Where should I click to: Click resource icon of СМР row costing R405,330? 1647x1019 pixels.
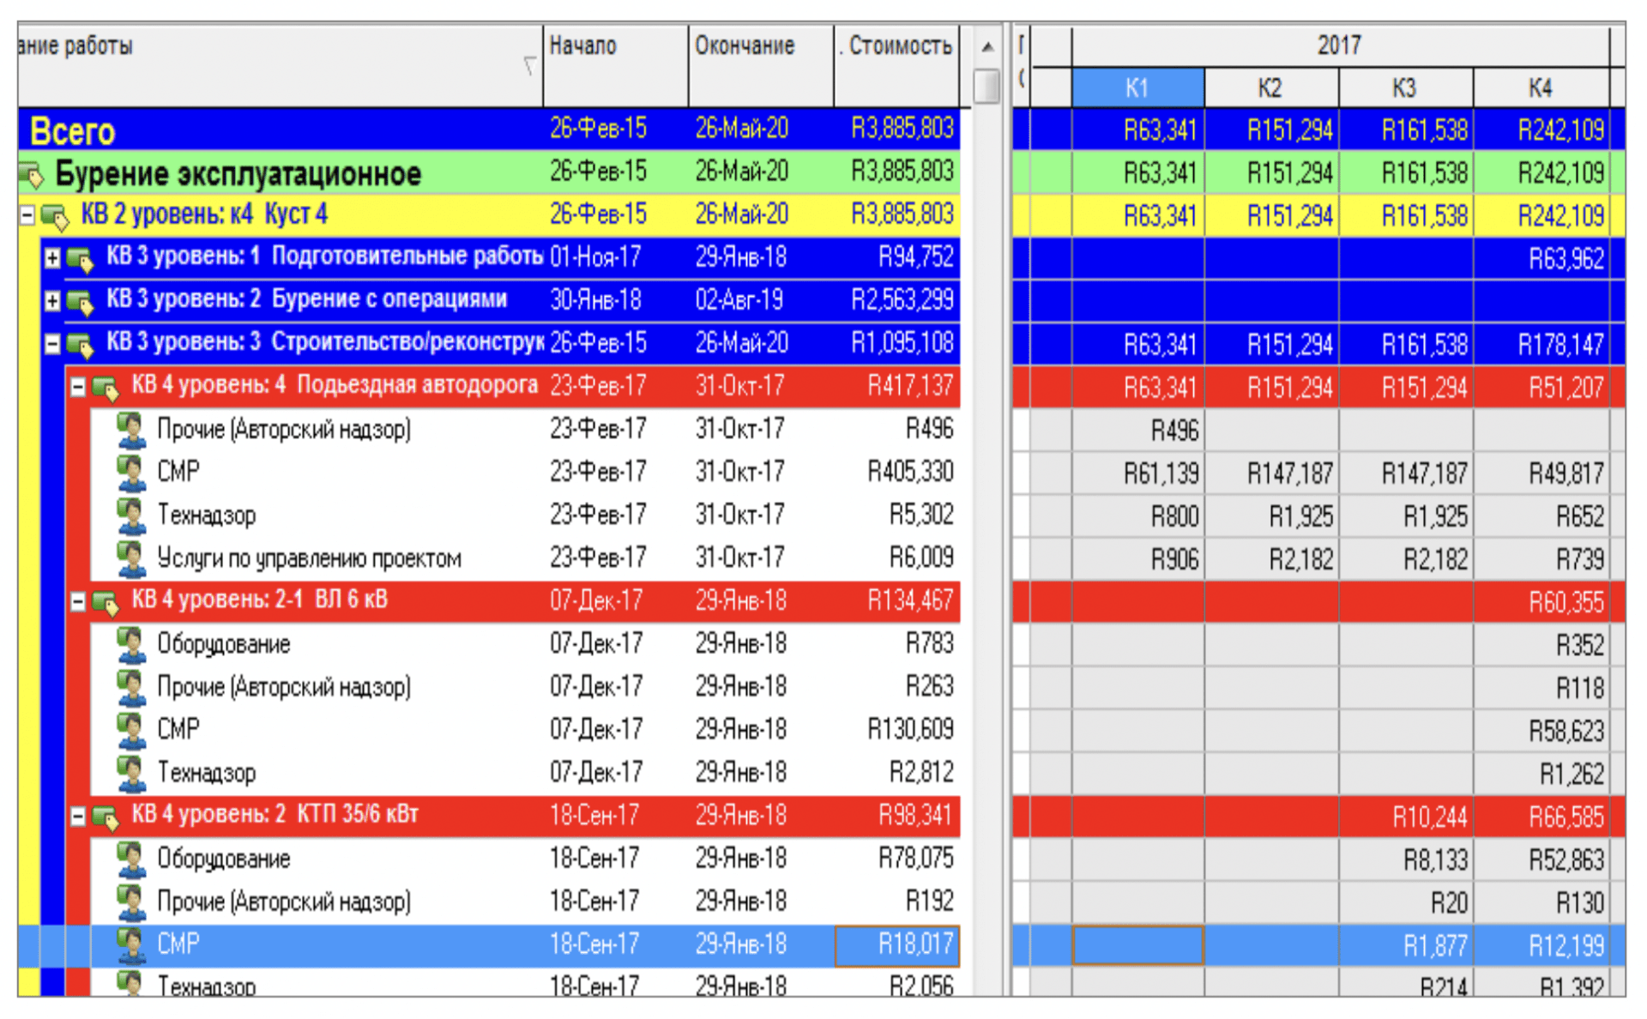131,473
